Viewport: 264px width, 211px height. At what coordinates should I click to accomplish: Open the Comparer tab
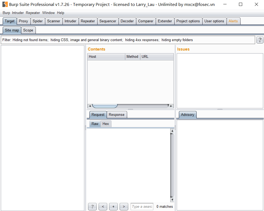(146, 21)
